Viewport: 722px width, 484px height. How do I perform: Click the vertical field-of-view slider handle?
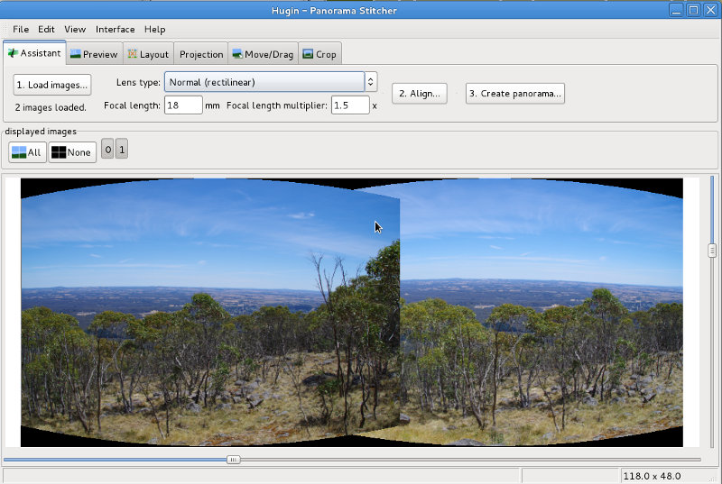712,251
